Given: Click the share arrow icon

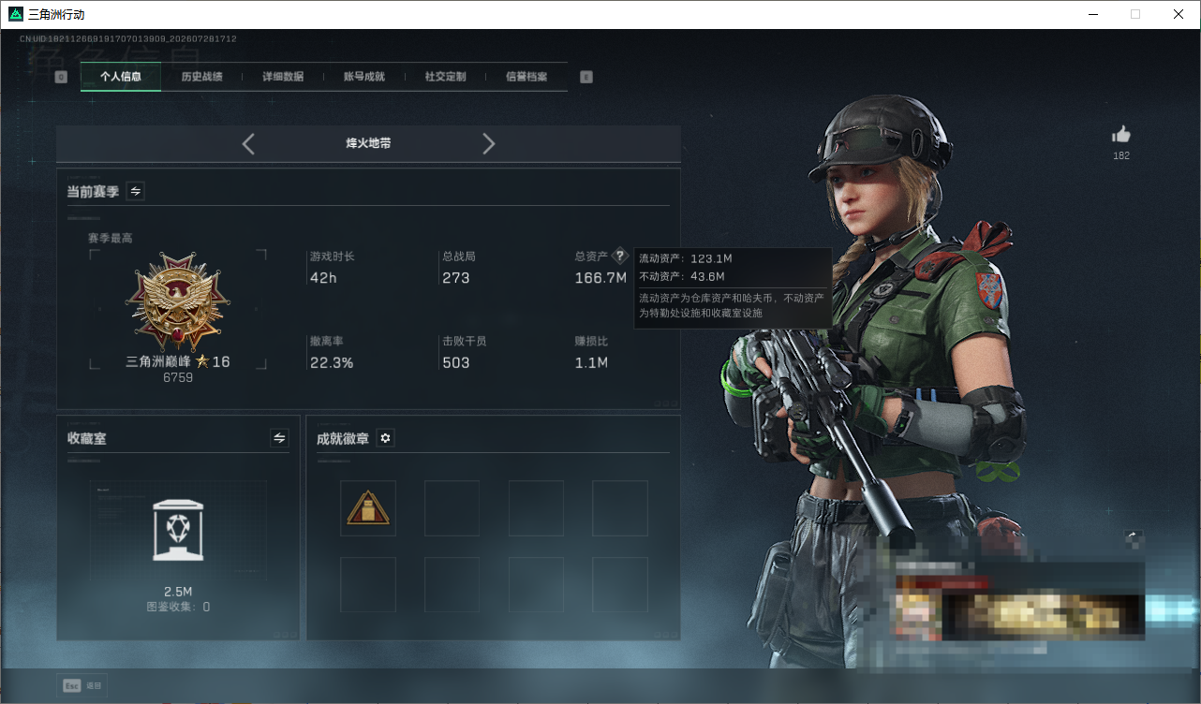Looking at the screenshot, I should click(1132, 537).
